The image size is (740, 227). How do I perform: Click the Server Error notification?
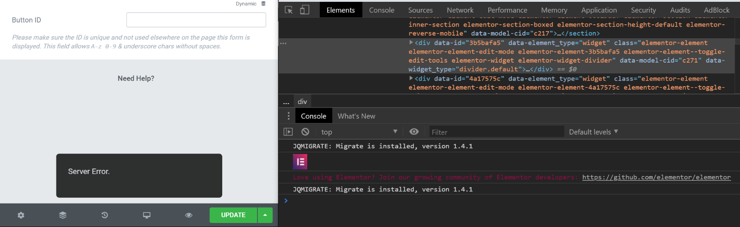point(139,176)
